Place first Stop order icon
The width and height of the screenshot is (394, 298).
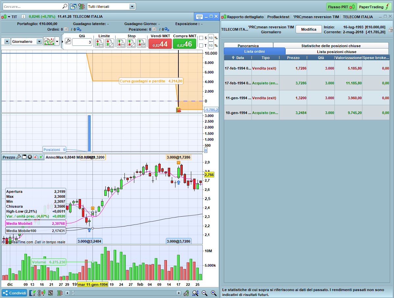click(121, 43)
